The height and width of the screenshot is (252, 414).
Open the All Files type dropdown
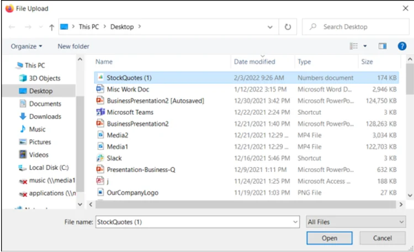tap(355, 222)
